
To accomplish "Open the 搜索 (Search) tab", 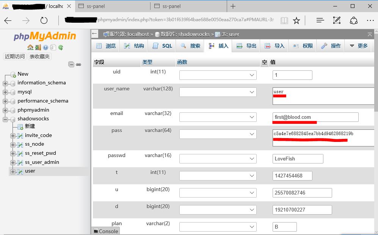I will click(x=190, y=46).
